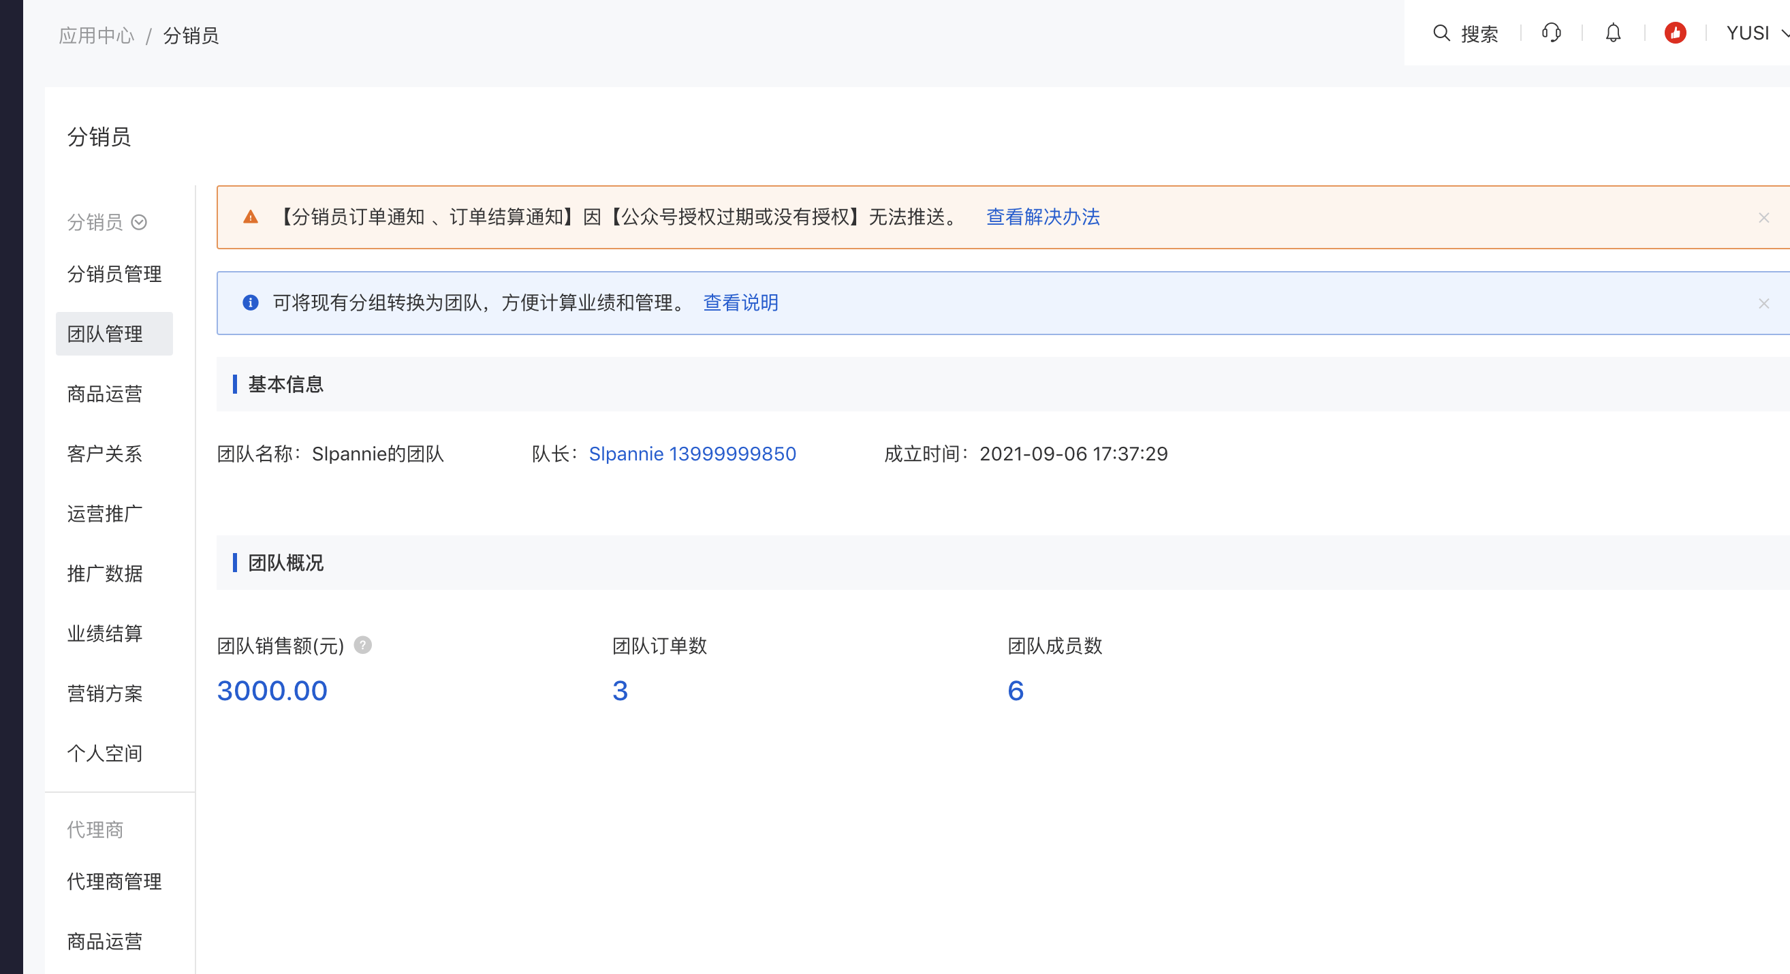Go to 业绩结算 menu item
1790x974 pixels.
click(x=106, y=633)
